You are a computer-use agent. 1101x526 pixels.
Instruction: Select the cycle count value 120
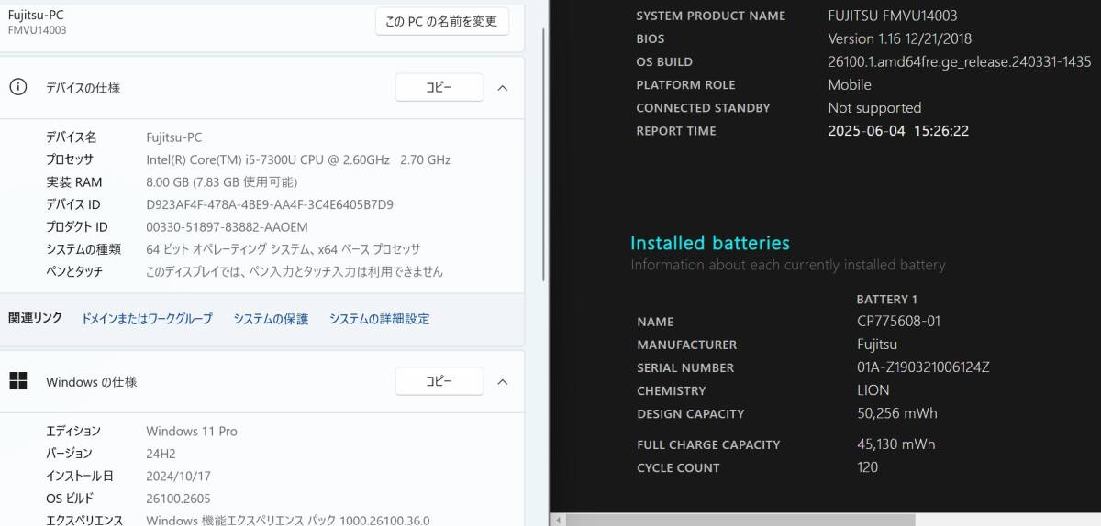coord(867,467)
